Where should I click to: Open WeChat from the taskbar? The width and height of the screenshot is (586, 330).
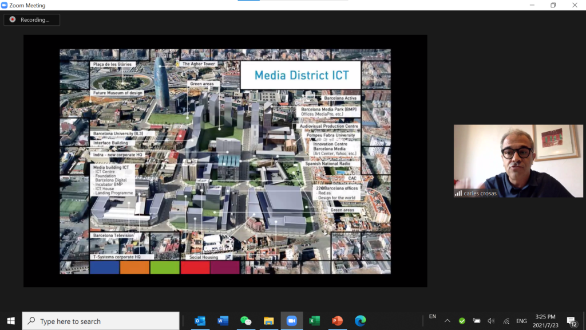point(246,321)
